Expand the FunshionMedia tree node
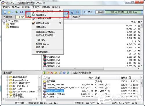The height and width of the screenshot is (106, 145). [8, 80]
